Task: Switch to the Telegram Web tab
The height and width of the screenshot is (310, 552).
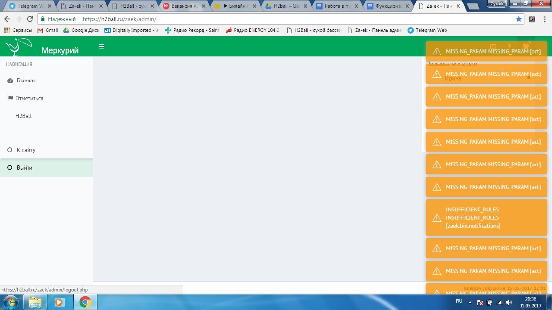Action: tap(30, 6)
